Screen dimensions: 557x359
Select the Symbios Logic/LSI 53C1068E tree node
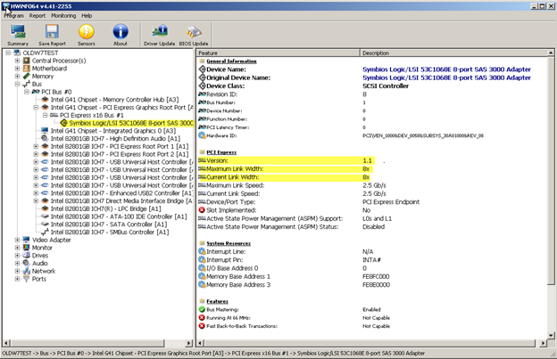130,123
